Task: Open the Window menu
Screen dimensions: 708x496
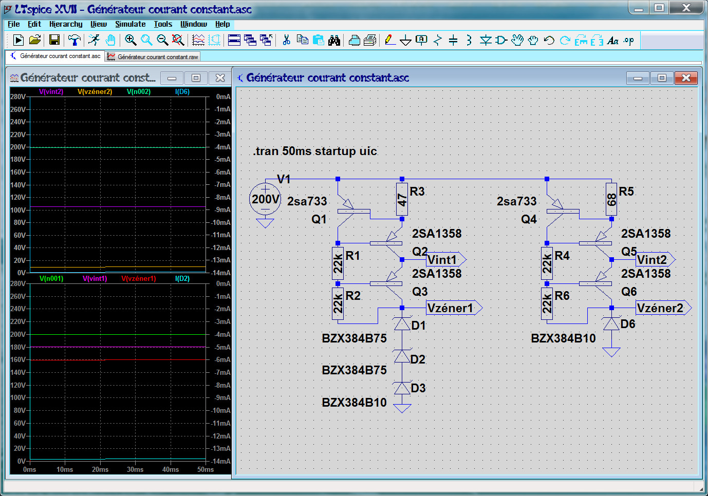Action: click(194, 24)
